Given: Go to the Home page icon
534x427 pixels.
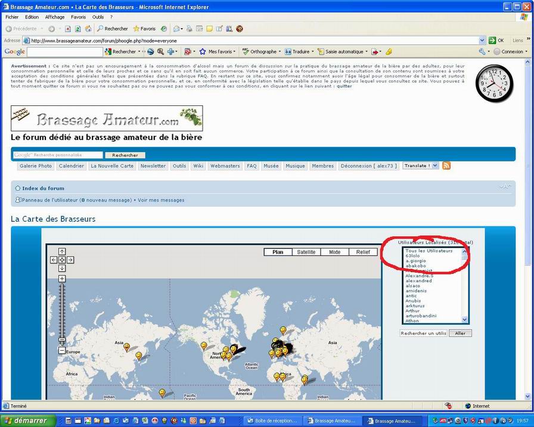Looking at the screenshot, I should click(x=88, y=29).
